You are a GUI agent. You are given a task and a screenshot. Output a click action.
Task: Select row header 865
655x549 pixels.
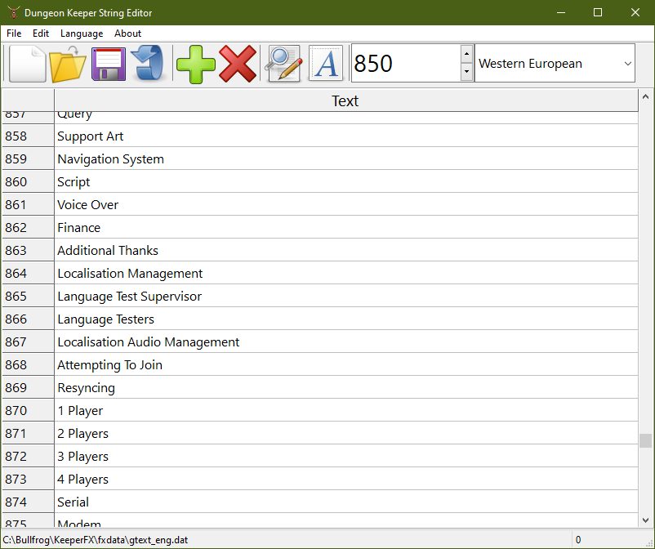click(x=28, y=297)
